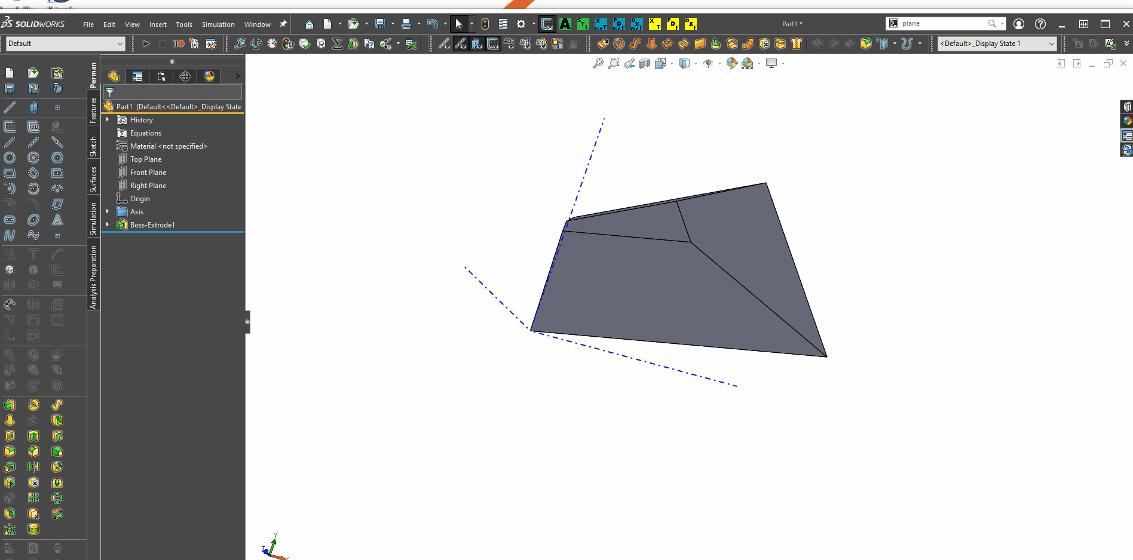Select Front Plane in feature tree
The height and width of the screenshot is (560, 1133).
pos(148,173)
